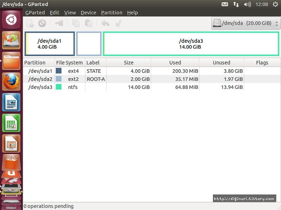Open the Partition menu
281x210 pixels.
(x=112, y=13)
